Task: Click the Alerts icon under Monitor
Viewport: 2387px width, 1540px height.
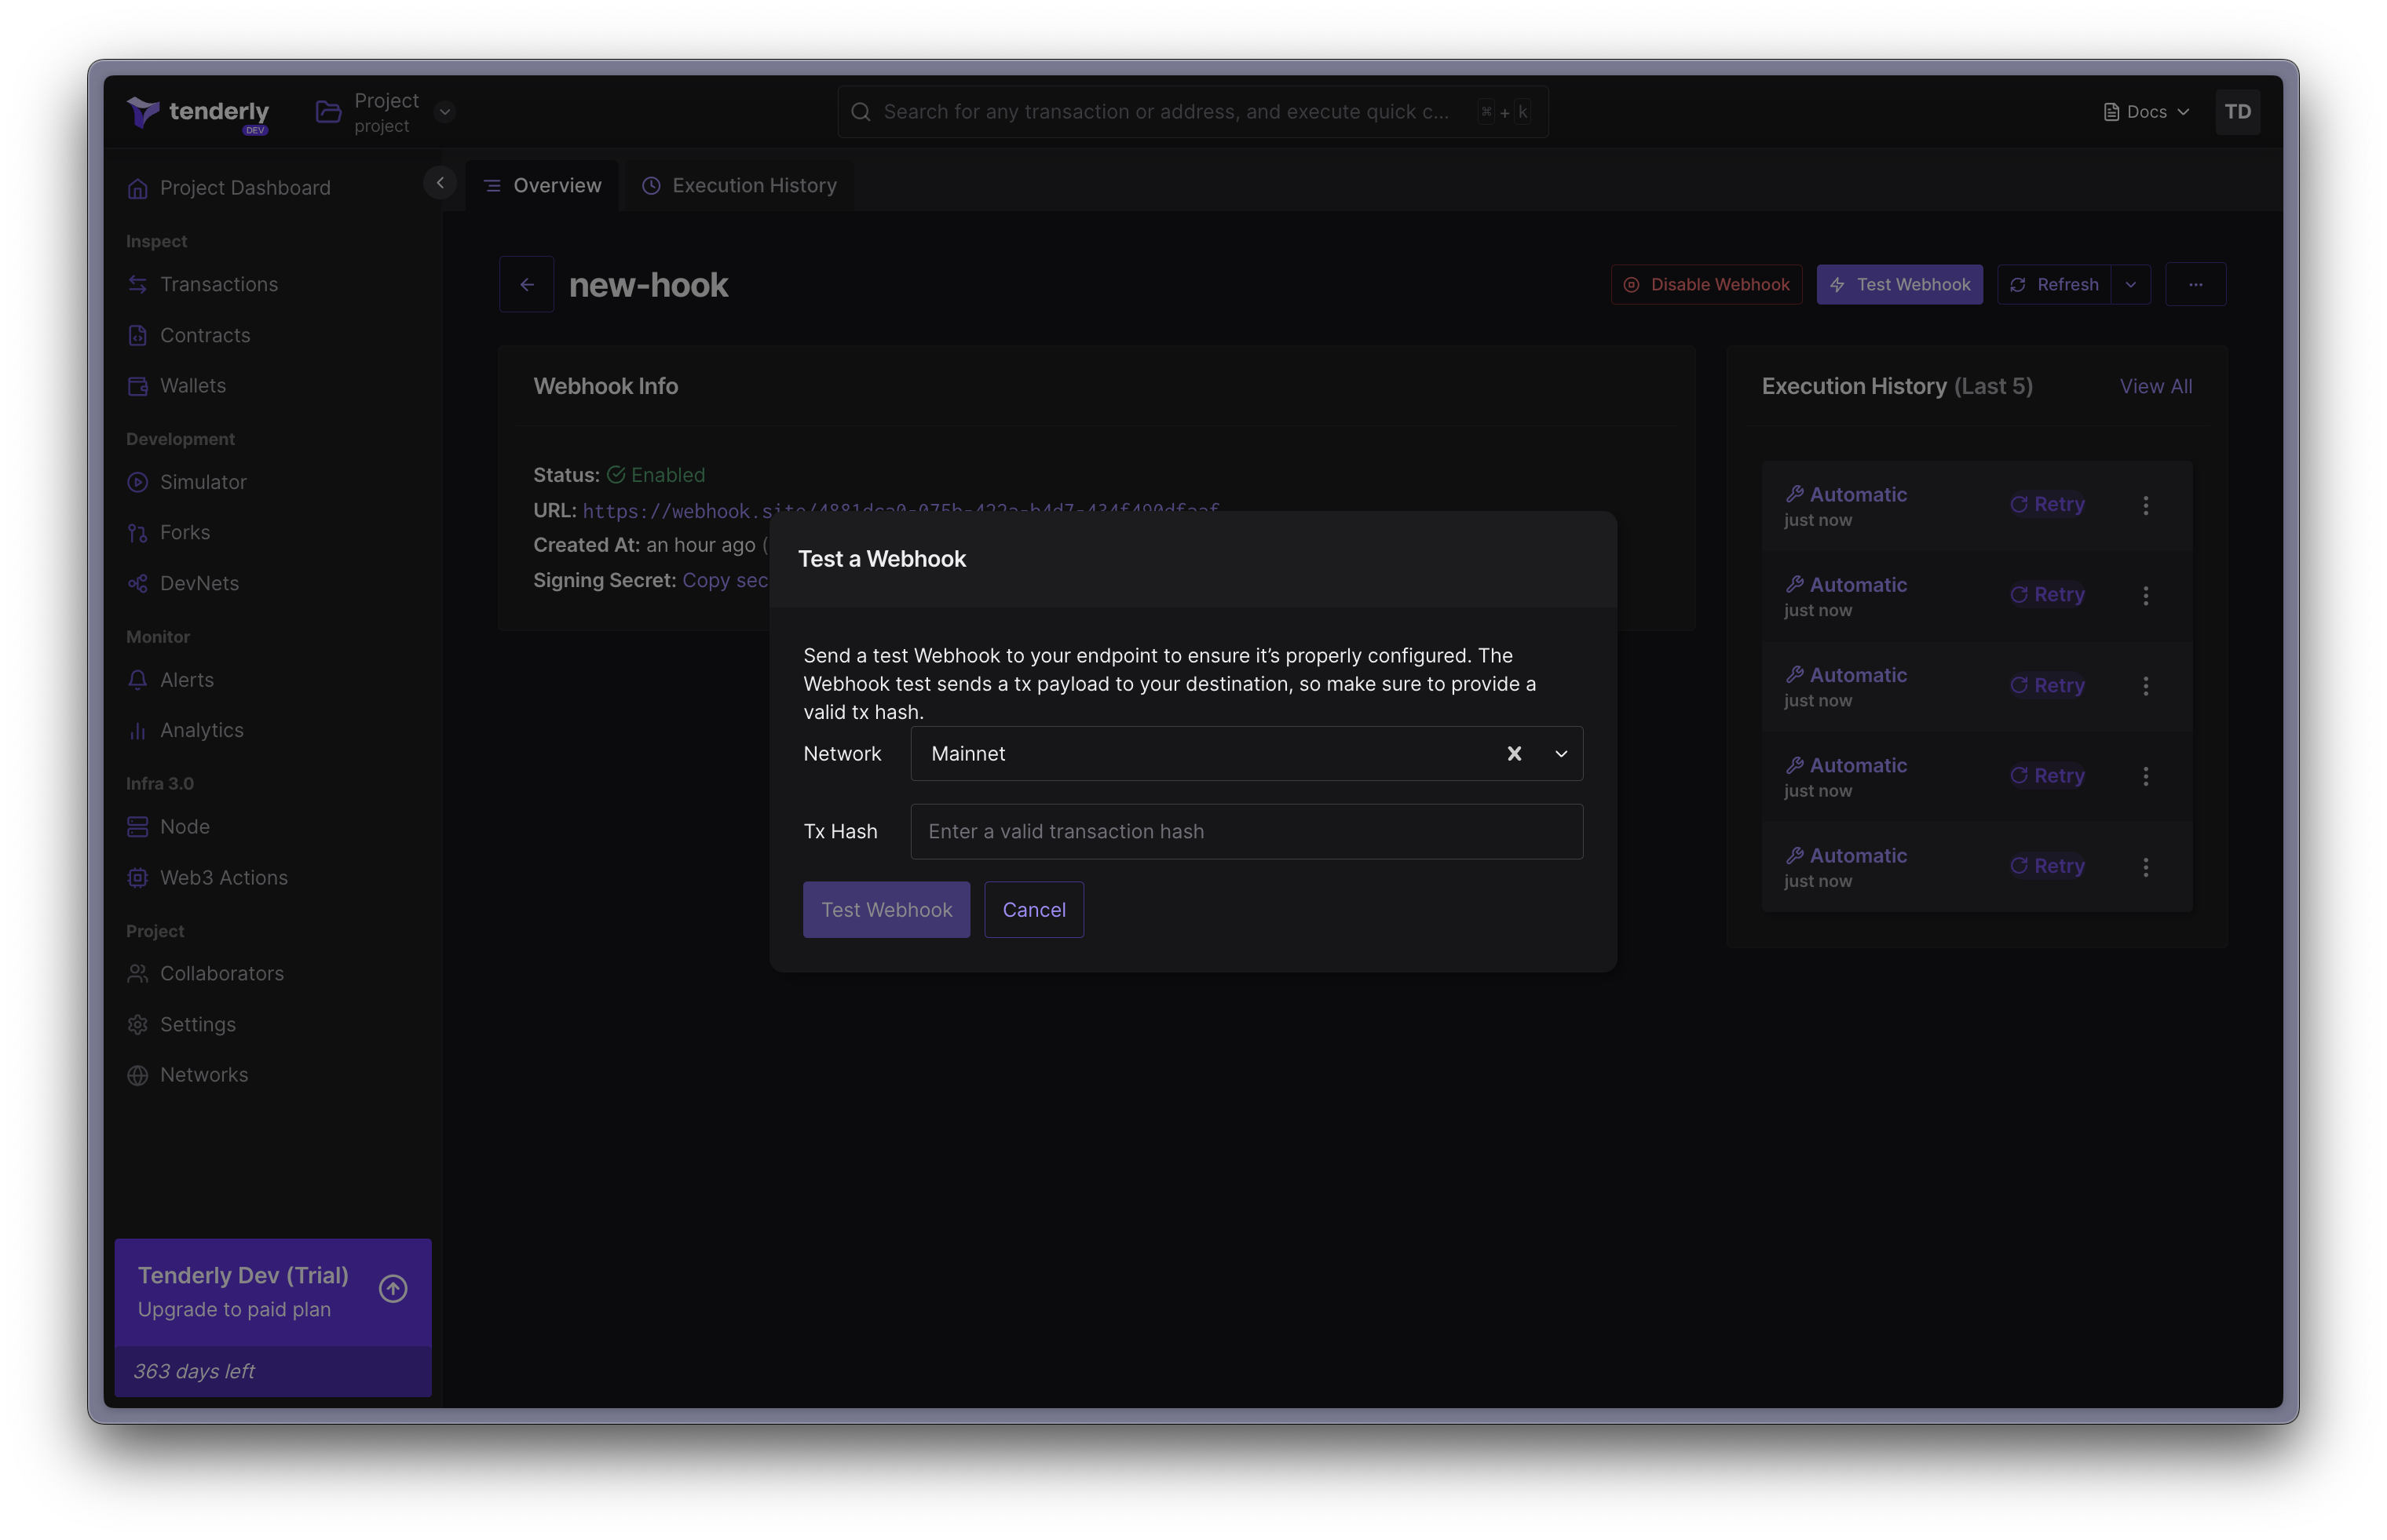Action: point(137,679)
